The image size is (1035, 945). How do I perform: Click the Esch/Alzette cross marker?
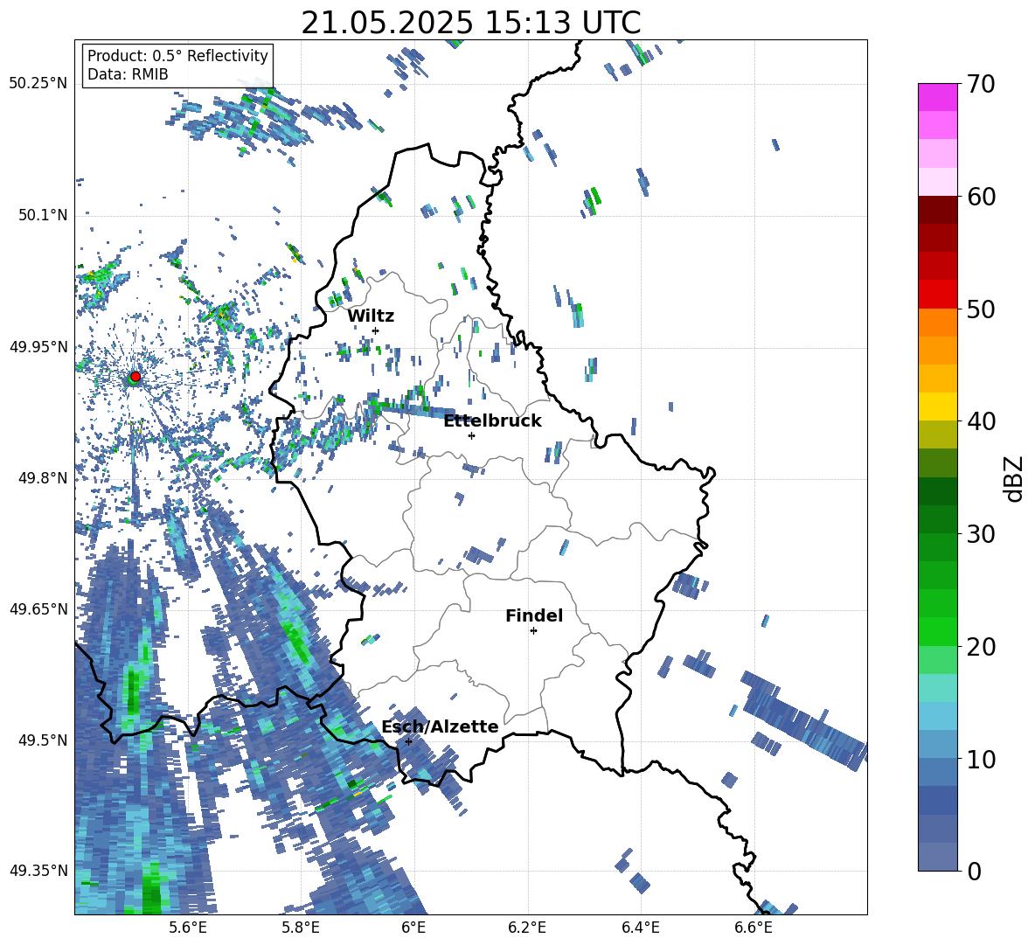click(408, 741)
